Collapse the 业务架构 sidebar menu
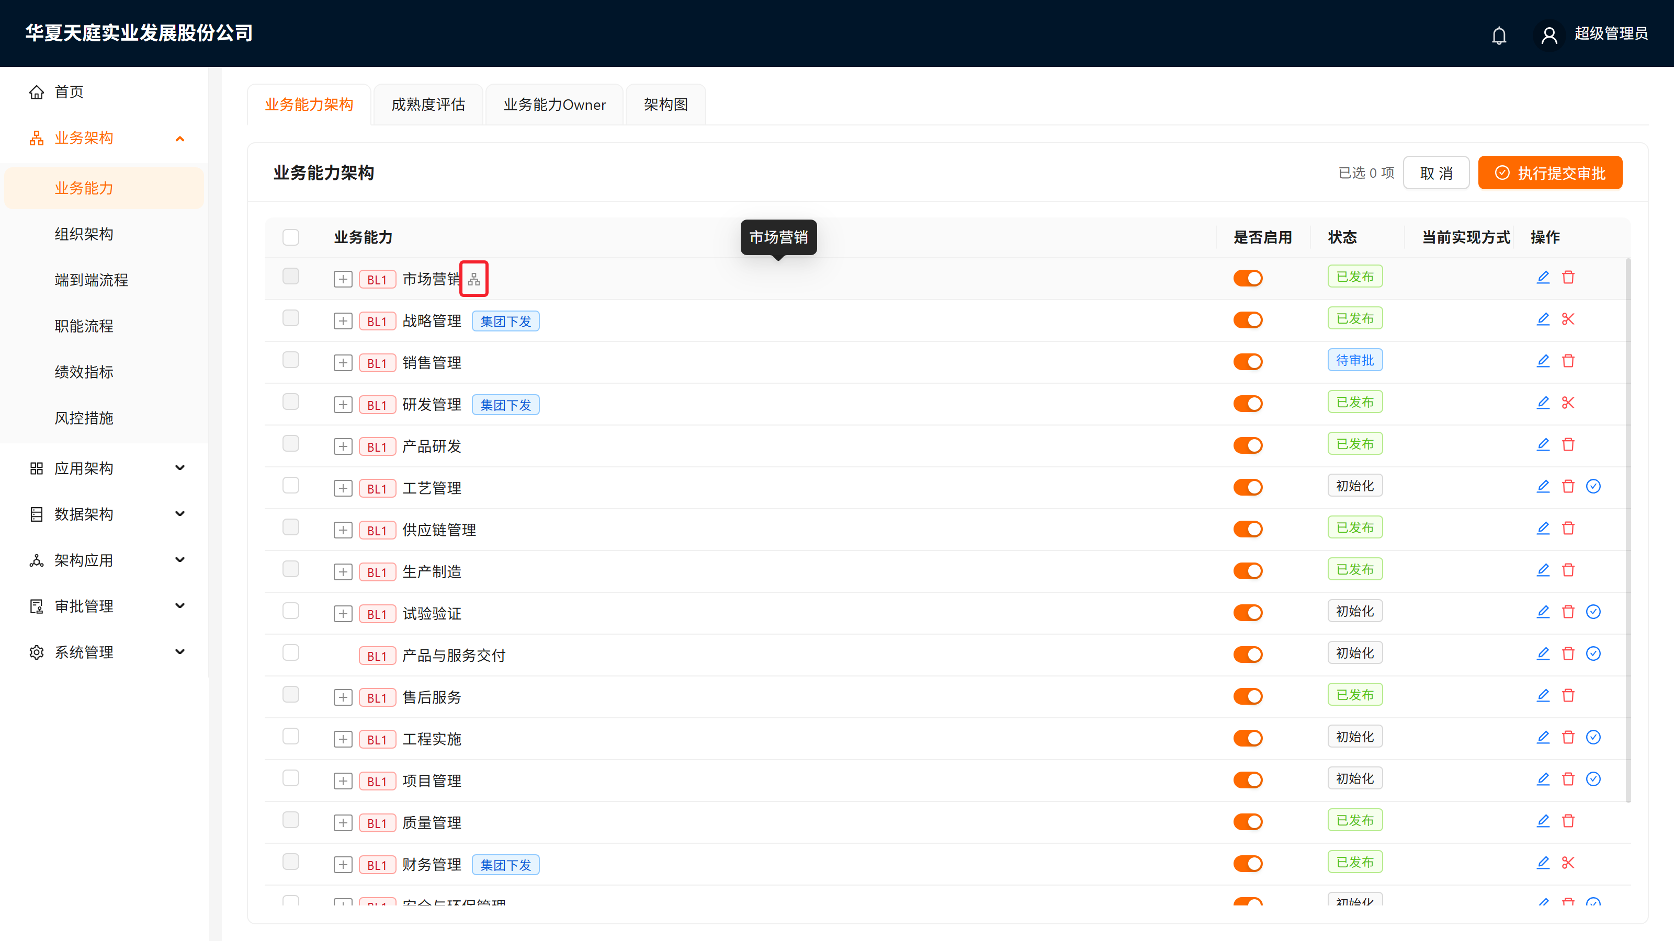The height and width of the screenshot is (941, 1674). tap(104, 137)
